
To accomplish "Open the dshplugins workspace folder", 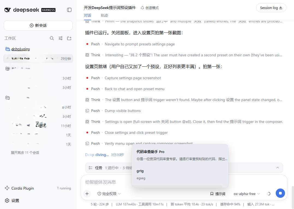I will pos(20,49).
